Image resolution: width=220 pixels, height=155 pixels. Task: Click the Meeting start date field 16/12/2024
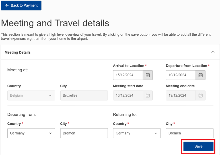coord(128,95)
